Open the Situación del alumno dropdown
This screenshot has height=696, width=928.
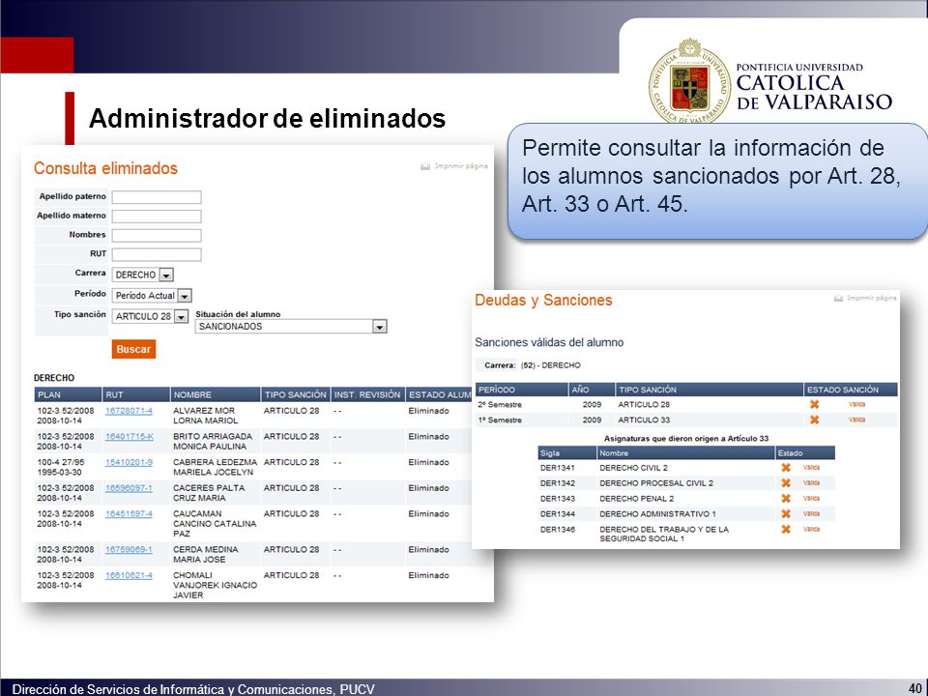click(x=379, y=327)
